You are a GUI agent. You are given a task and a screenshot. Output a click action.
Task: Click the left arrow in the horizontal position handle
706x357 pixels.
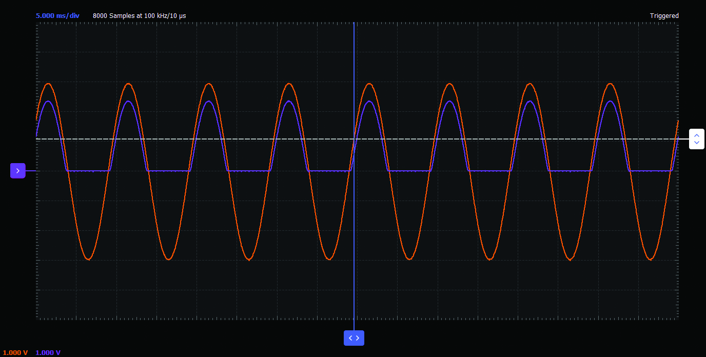pyautogui.click(x=350, y=338)
